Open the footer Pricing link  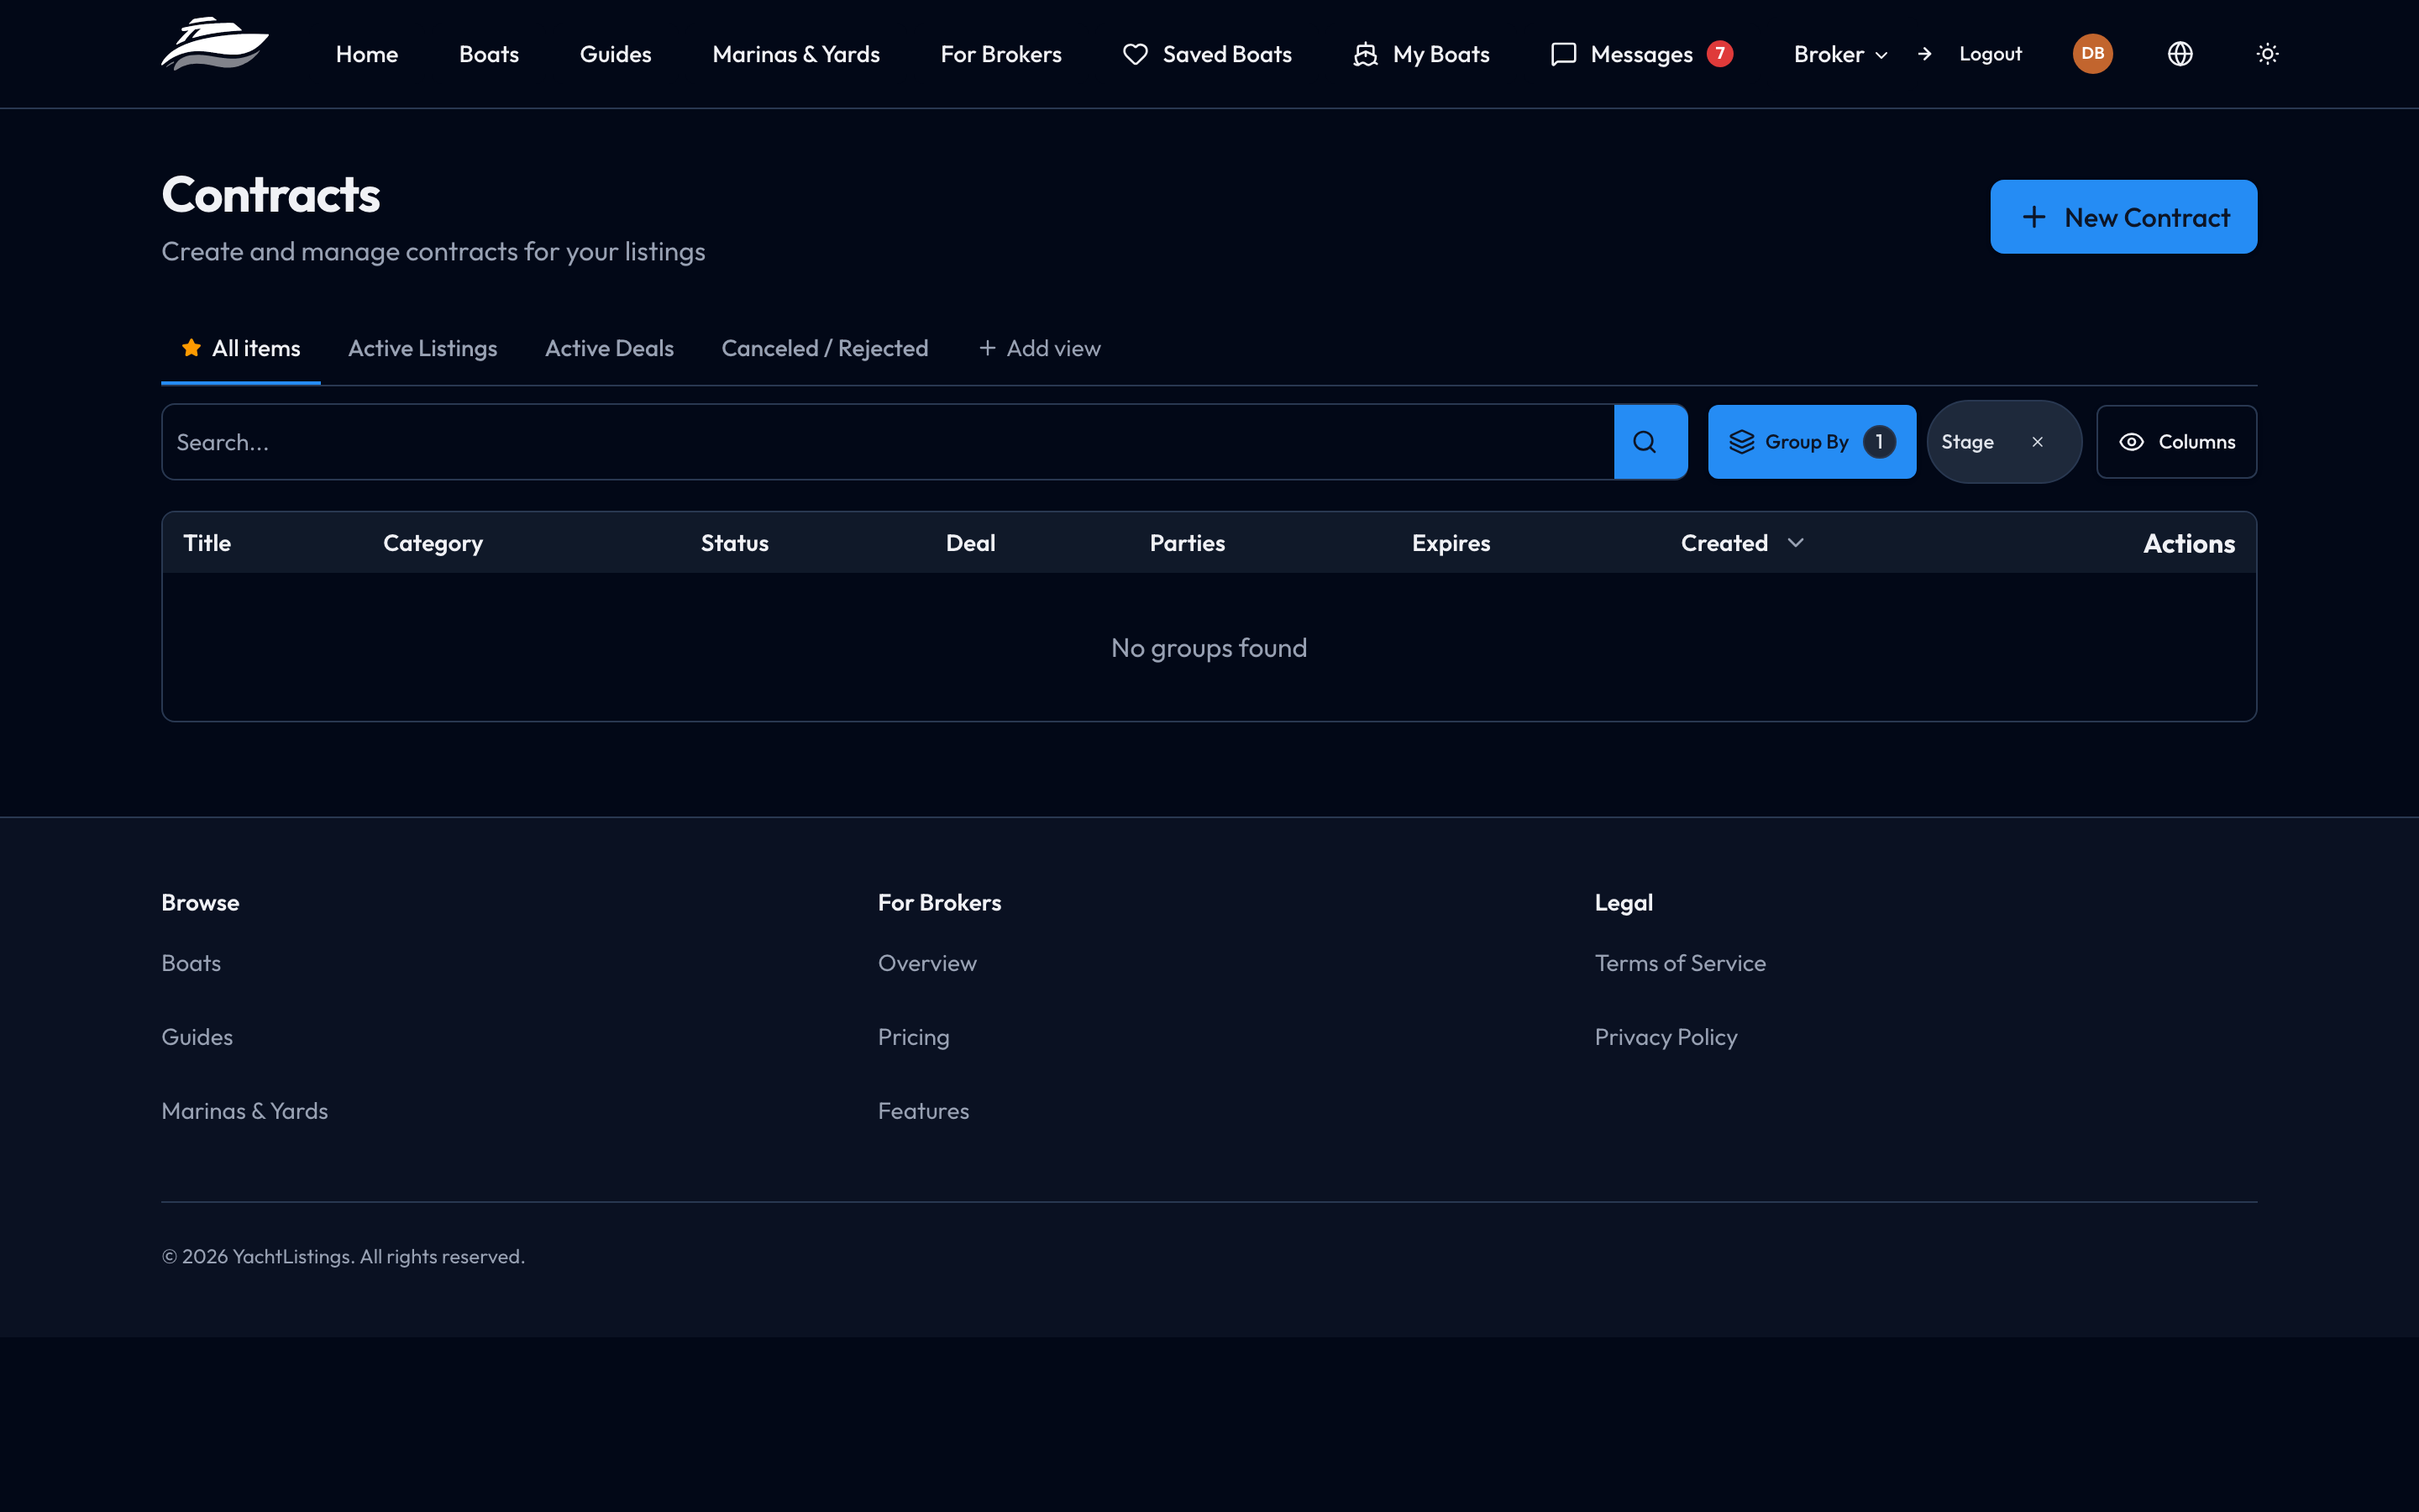(914, 1037)
